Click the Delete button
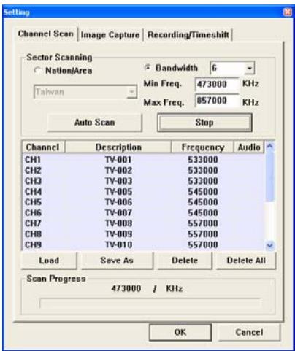 click(185, 261)
